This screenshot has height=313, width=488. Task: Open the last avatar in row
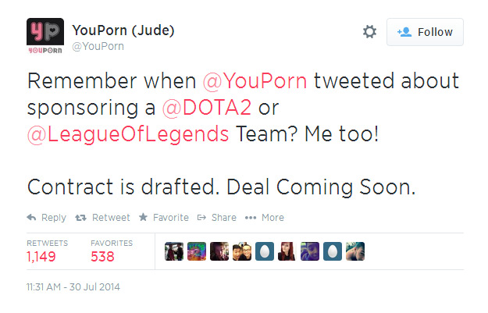pyautogui.click(x=355, y=251)
